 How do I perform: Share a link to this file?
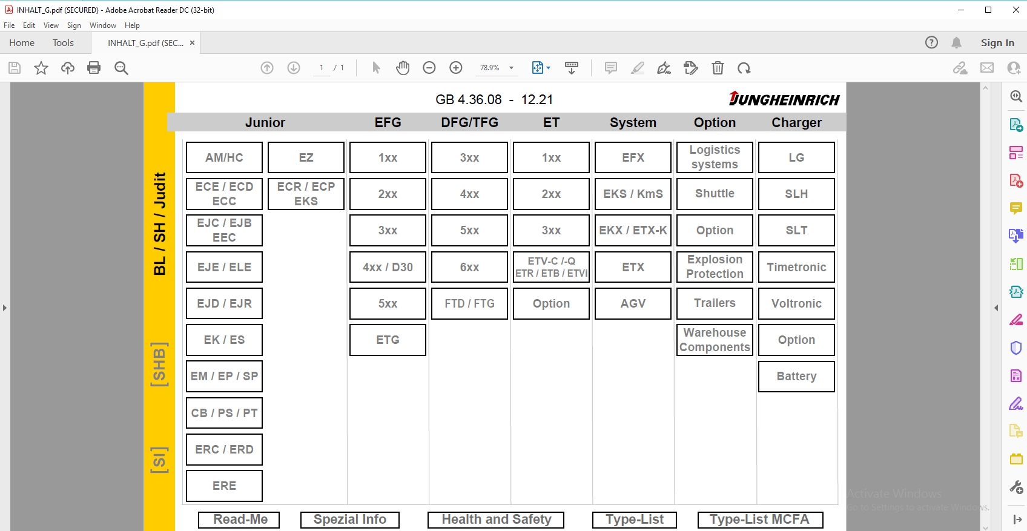point(960,68)
